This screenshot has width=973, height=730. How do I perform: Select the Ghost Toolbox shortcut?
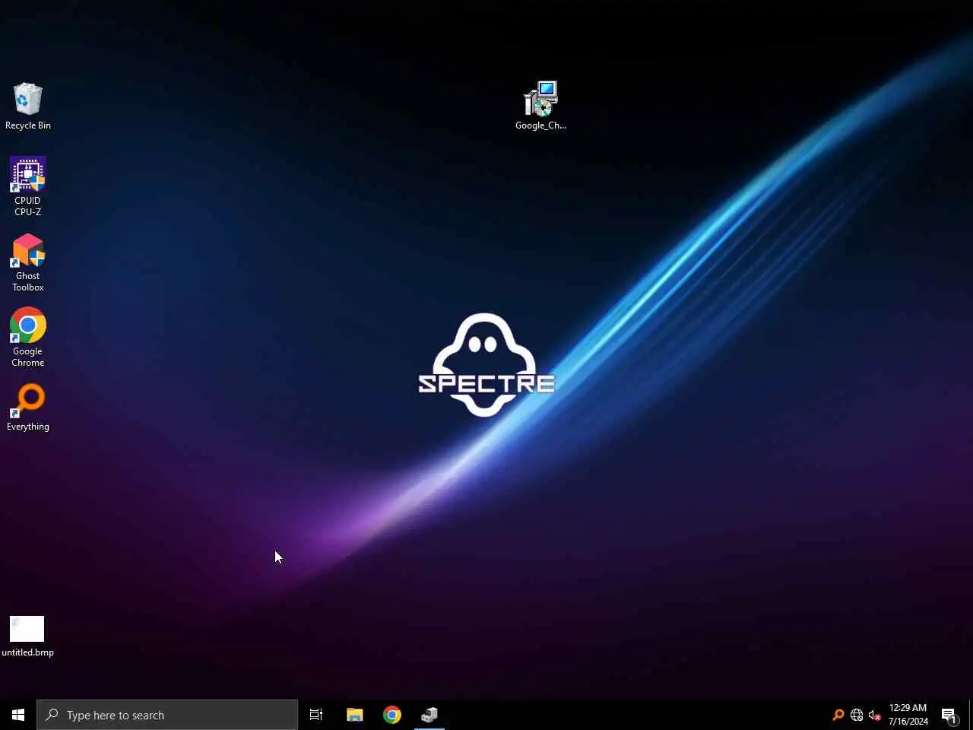[x=28, y=262]
